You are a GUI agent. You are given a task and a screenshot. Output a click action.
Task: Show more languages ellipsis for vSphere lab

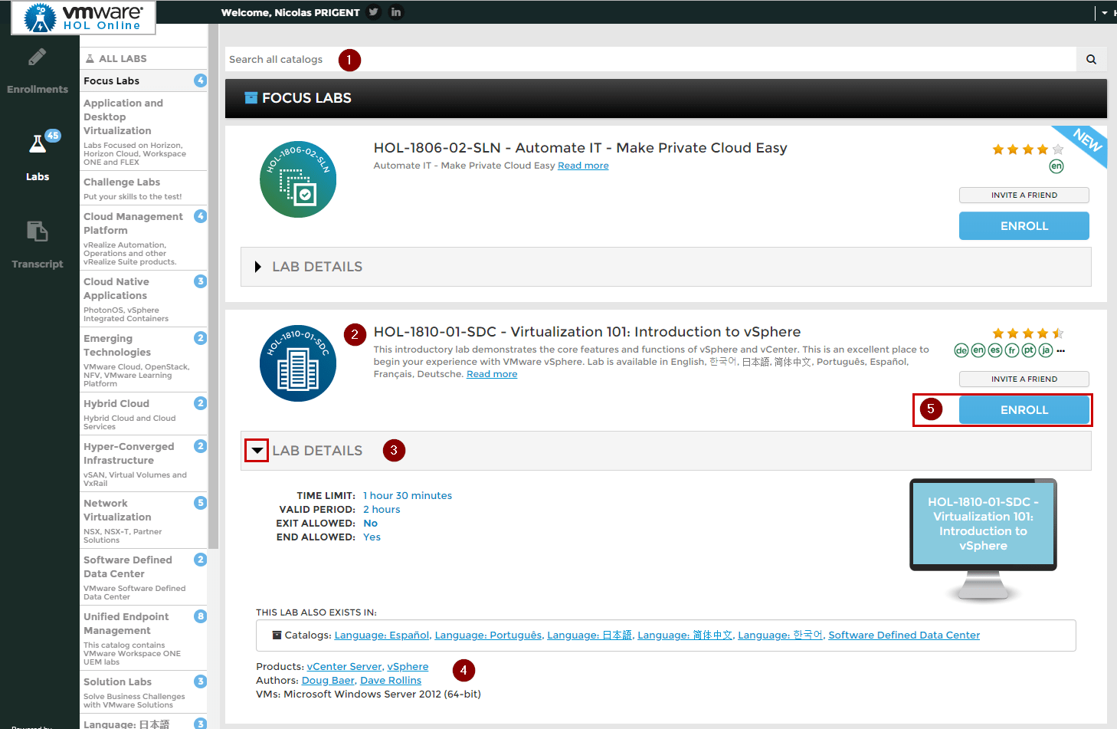point(1061,351)
